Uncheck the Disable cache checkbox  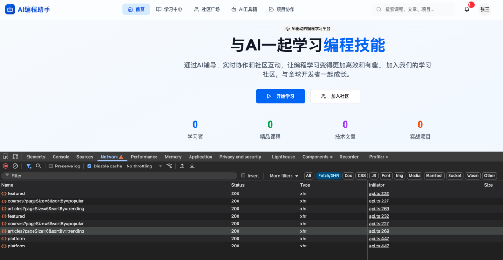89,166
